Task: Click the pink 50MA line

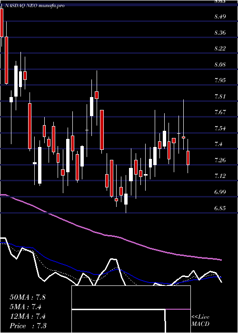Action: (110, 236)
